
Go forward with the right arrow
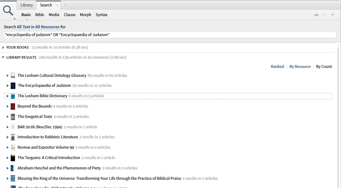pos(325,15)
